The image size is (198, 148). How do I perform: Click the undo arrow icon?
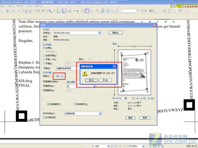click(38, 11)
